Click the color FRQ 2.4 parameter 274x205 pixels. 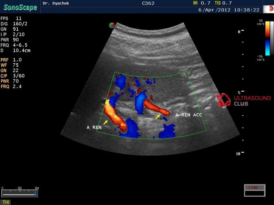tap(11, 87)
